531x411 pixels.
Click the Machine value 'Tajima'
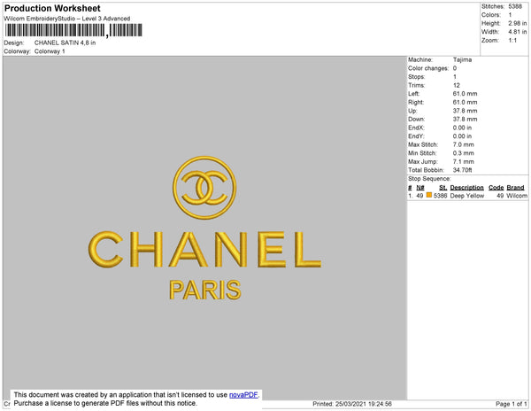tap(462, 59)
